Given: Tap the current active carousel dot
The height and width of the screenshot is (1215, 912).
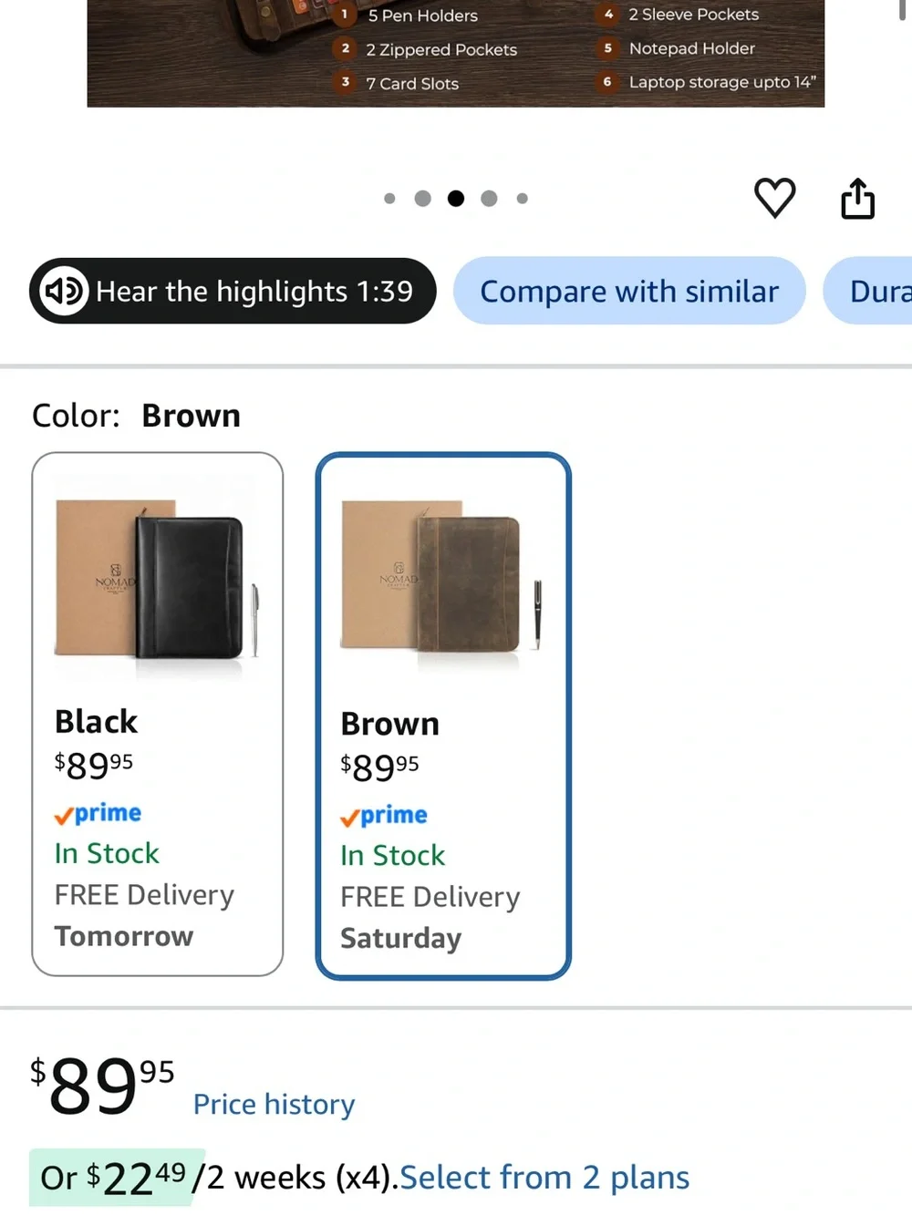Looking at the screenshot, I should 456,198.
